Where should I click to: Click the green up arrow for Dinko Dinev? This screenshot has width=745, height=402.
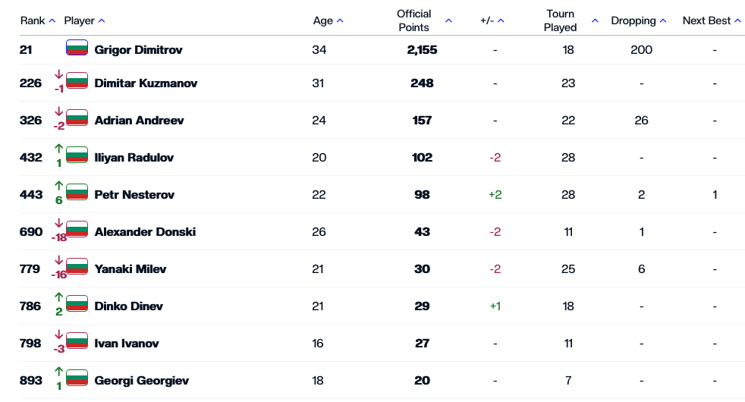58,296
